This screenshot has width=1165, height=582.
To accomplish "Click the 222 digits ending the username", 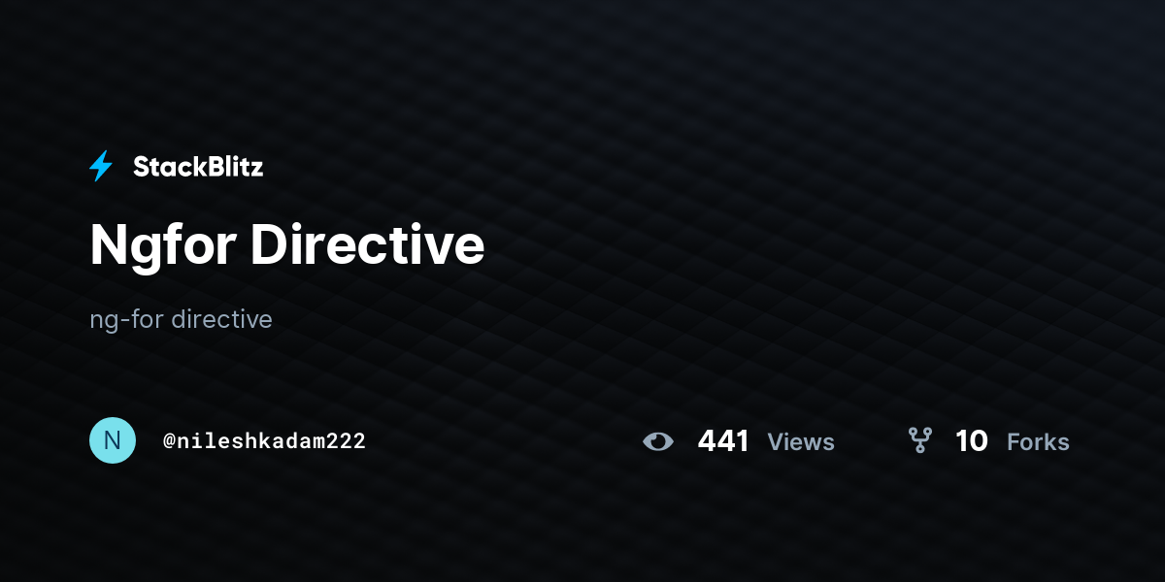I will [348, 441].
